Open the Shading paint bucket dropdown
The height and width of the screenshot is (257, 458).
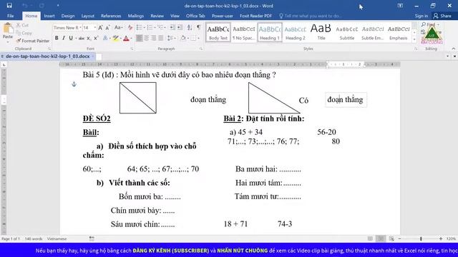coord(185,38)
